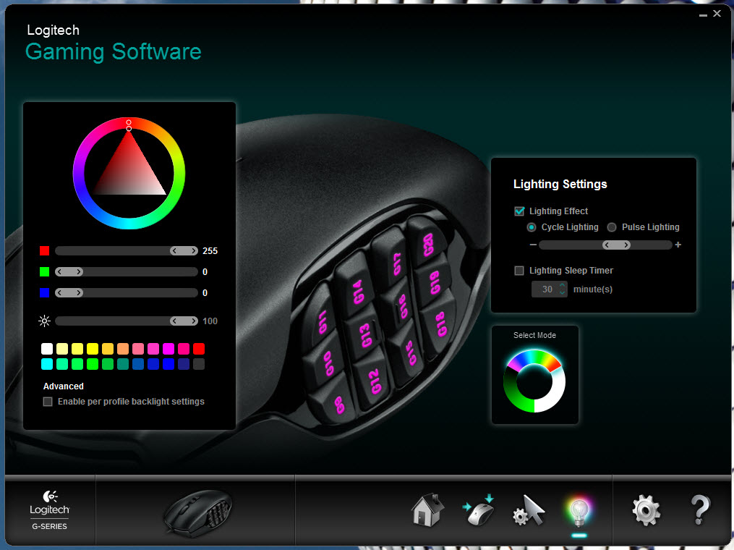734x550 pixels.
Task: Pick the cyan color swatch
Action: pos(47,364)
